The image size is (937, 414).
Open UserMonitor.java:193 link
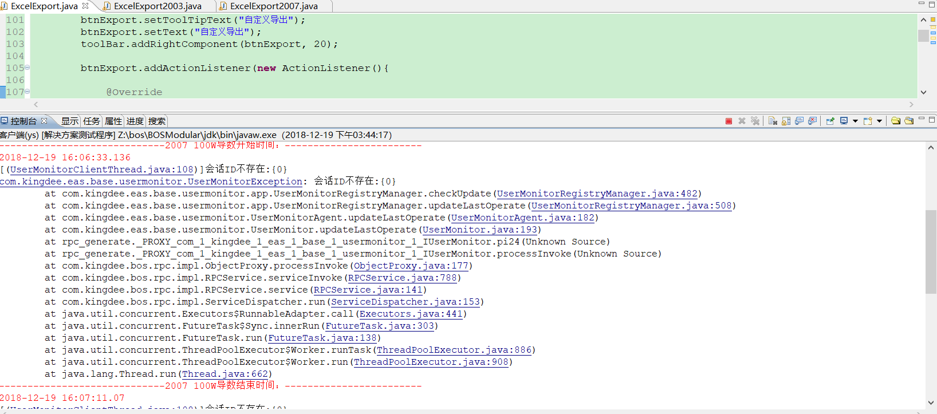point(480,230)
